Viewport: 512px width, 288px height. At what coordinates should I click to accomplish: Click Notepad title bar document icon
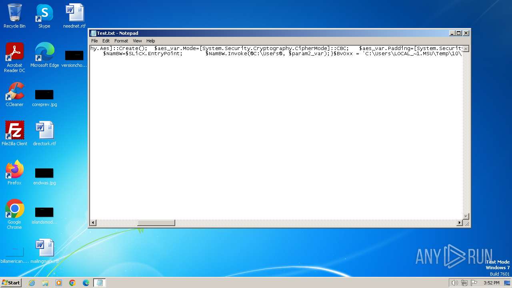point(93,33)
